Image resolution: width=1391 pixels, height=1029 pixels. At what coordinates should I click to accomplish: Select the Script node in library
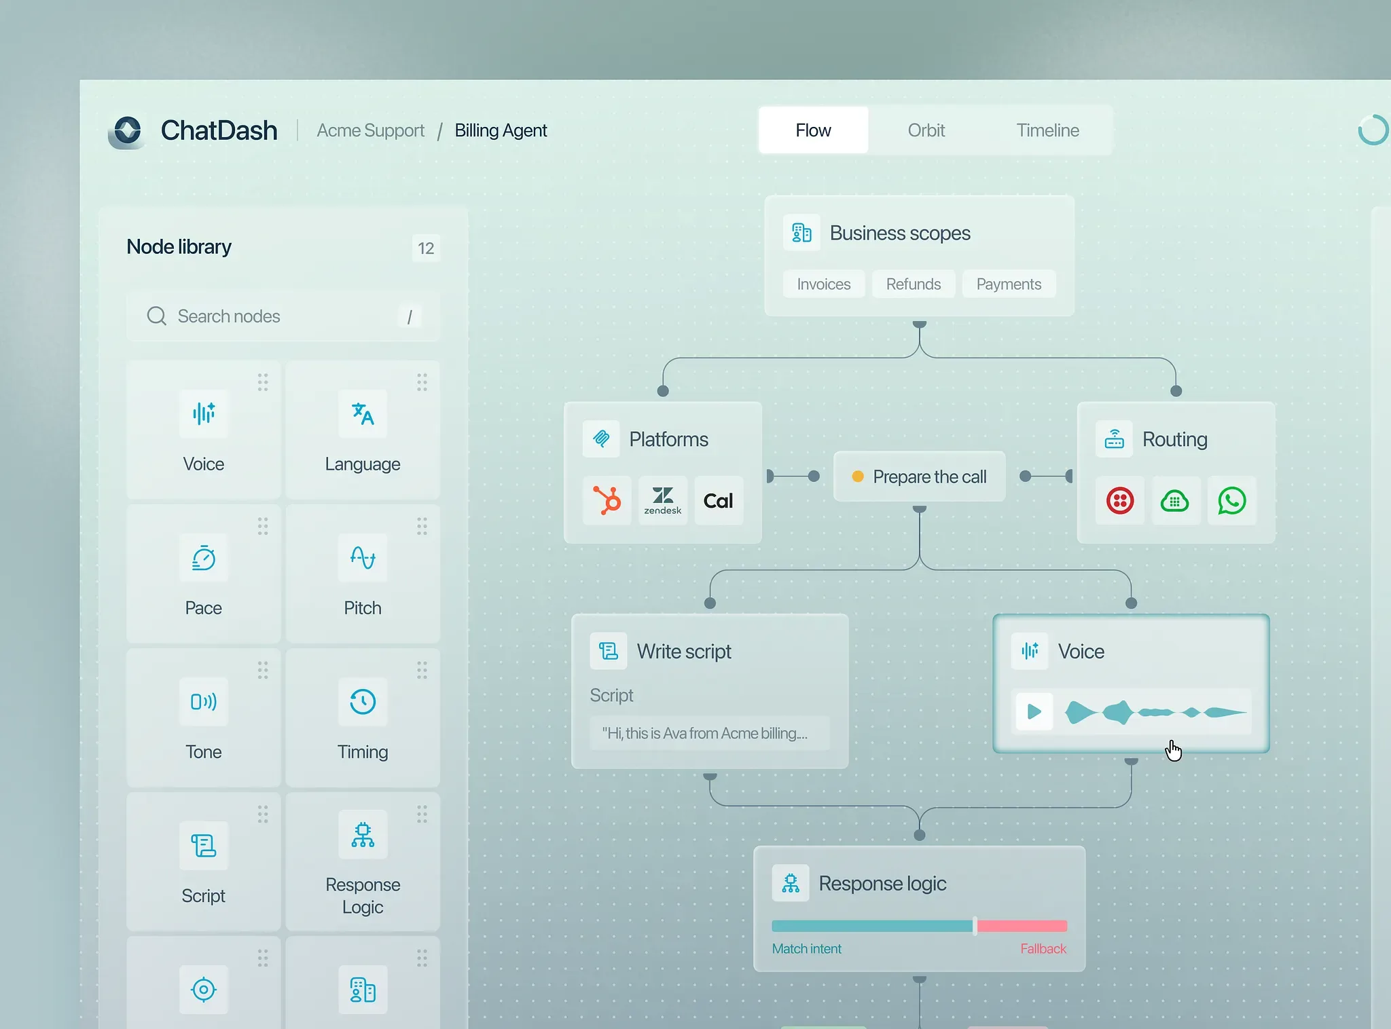(204, 861)
